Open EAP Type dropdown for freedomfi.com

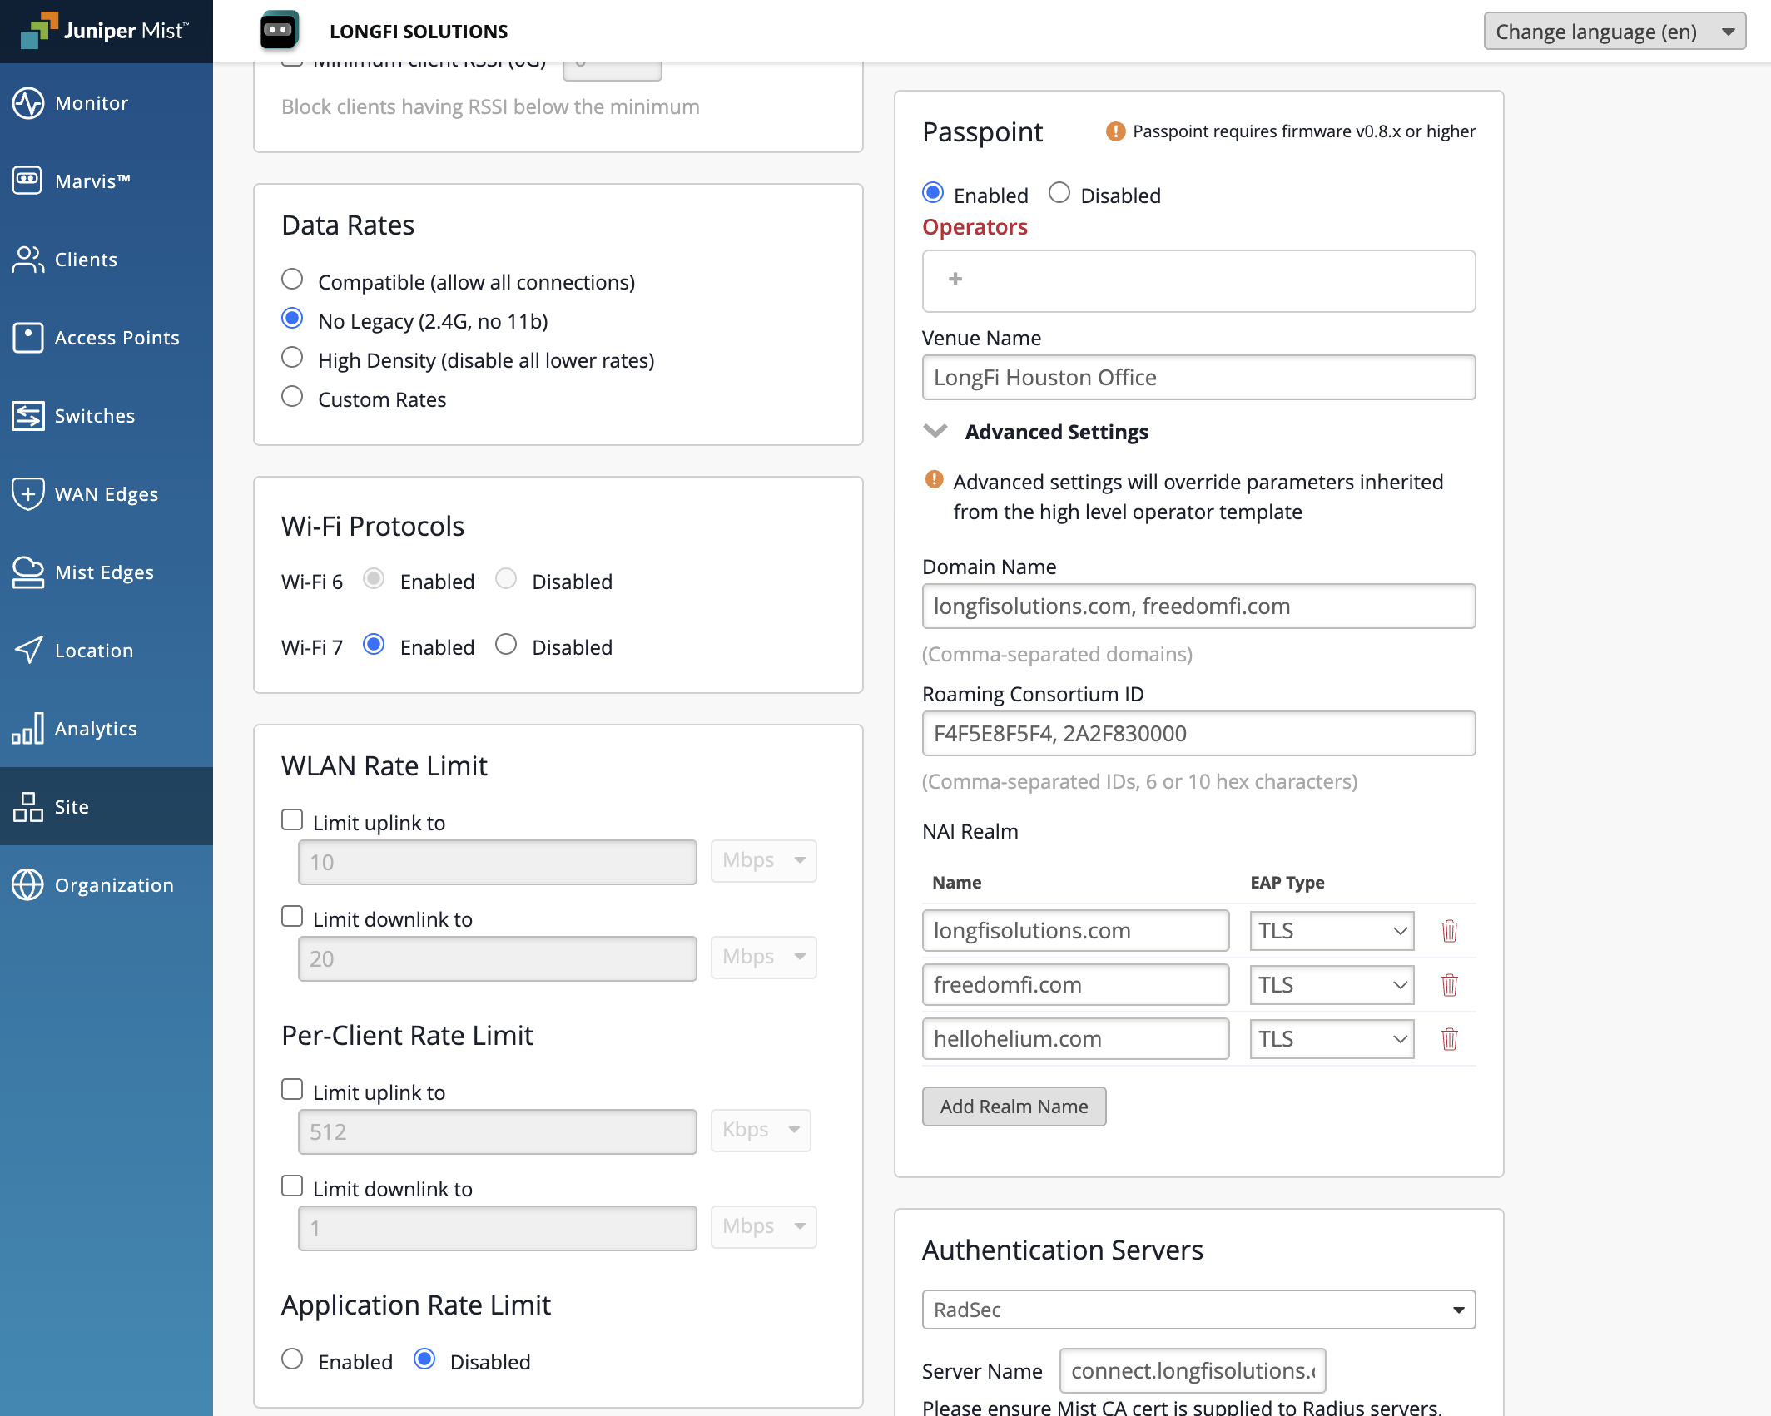[x=1332, y=985]
